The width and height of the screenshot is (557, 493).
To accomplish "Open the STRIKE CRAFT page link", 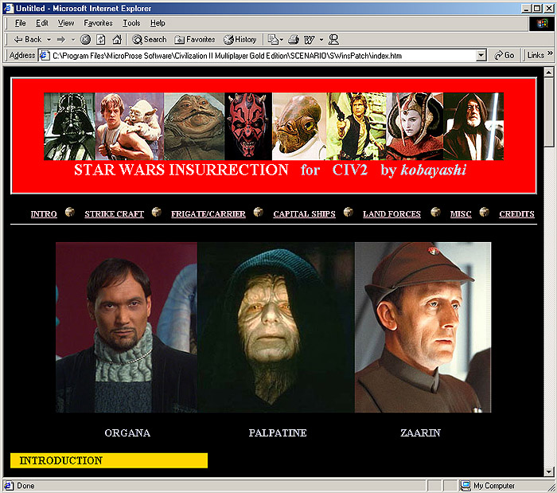I will (114, 214).
